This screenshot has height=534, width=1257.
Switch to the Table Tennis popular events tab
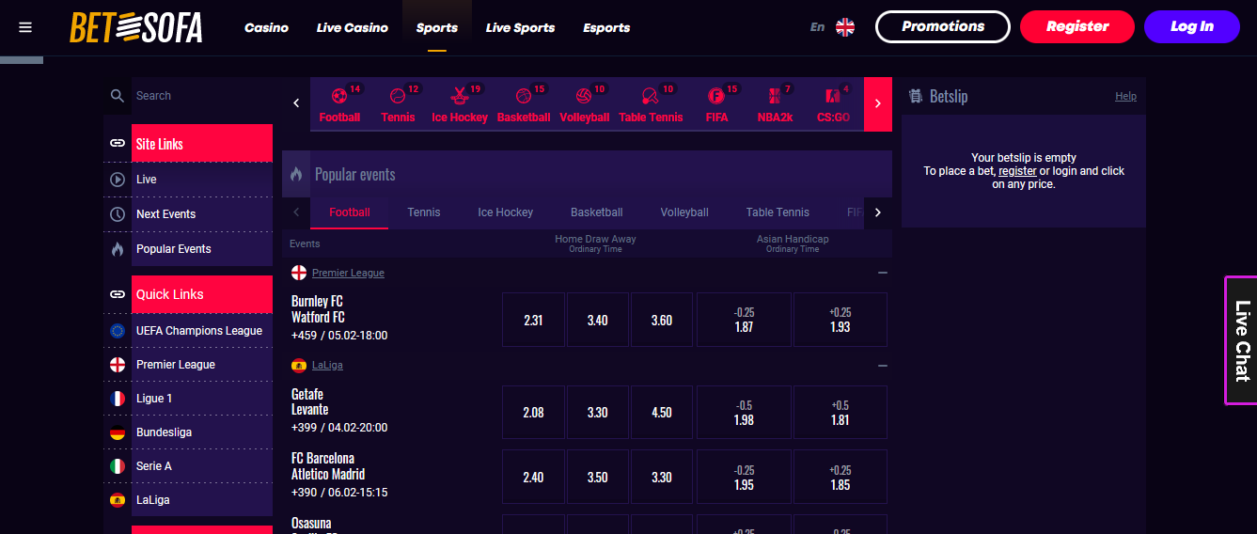tap(778, 212)
